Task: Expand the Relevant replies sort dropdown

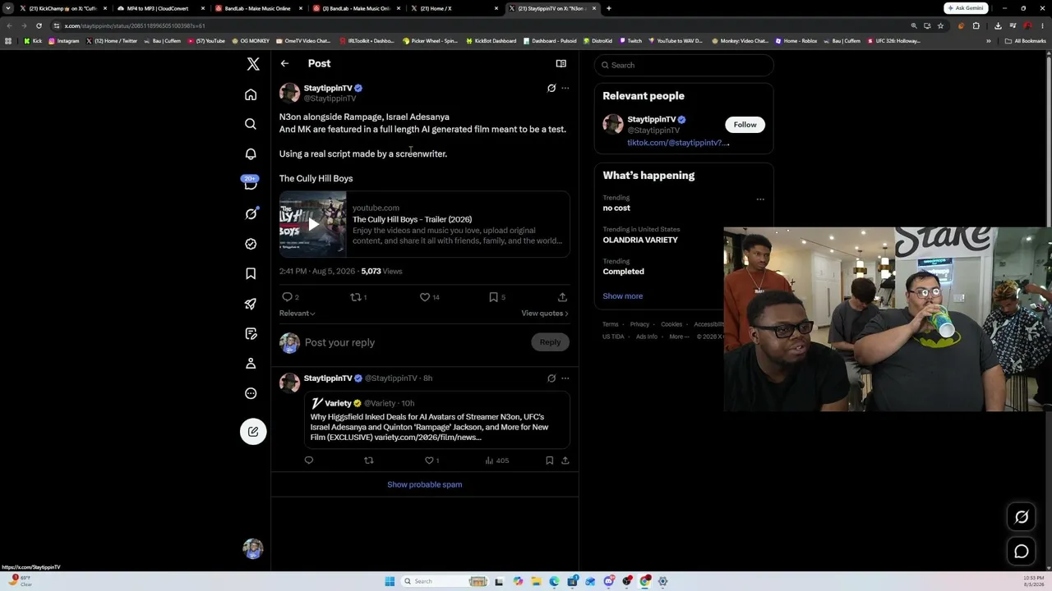Action: [297, 314]
